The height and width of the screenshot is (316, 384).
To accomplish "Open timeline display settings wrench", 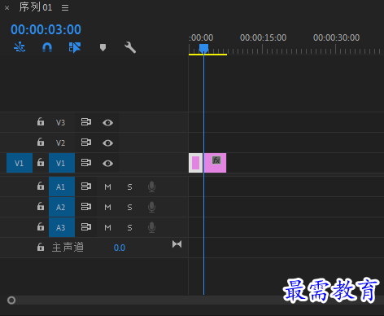I will [130, 47].
